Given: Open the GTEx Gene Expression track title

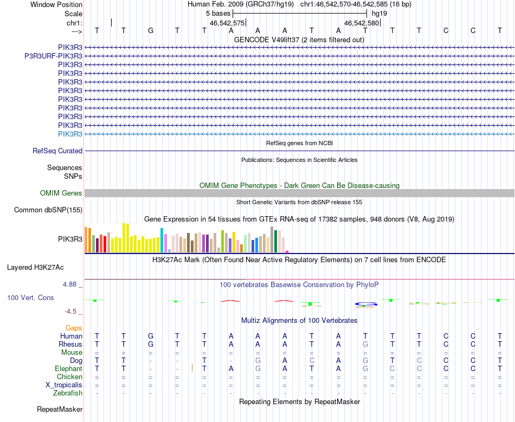Looking at the screenshot, I should (x=299, y=219).
